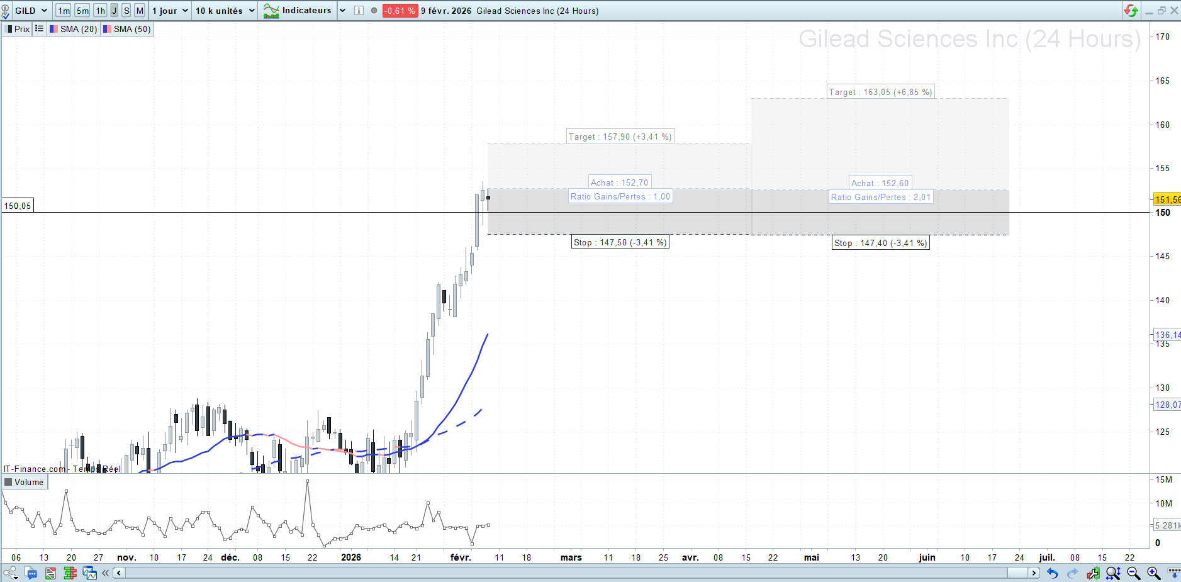
Task: Select the 'Target : 157,90 (+3,41 %)' label
Action: pyautogui.click(x=620, y=137)
